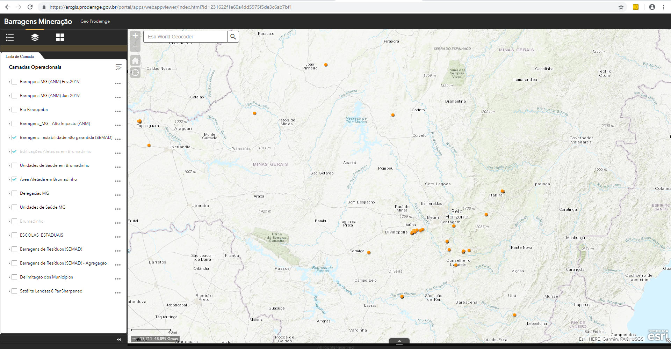Open options for Barragens MG Jan-2019 layer
This screenshot has height=349, width=671.
coord(118,97)
